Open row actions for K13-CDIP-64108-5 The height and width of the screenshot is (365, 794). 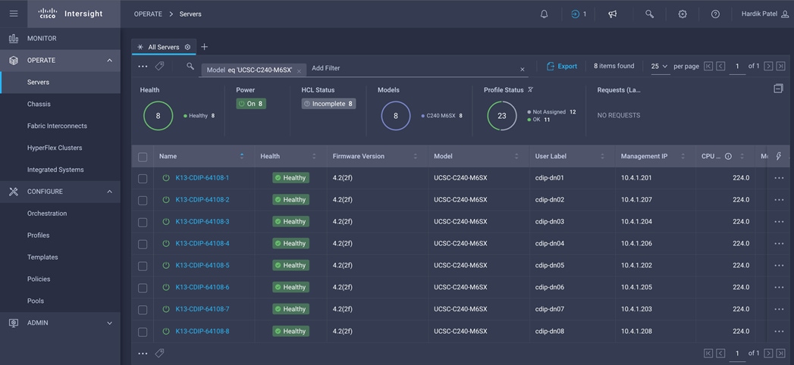(x=779, y=265)
